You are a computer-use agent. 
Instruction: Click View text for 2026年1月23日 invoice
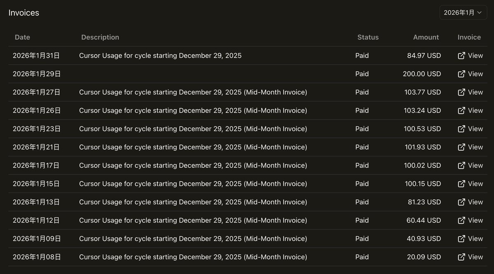click(x=475, y=129)
